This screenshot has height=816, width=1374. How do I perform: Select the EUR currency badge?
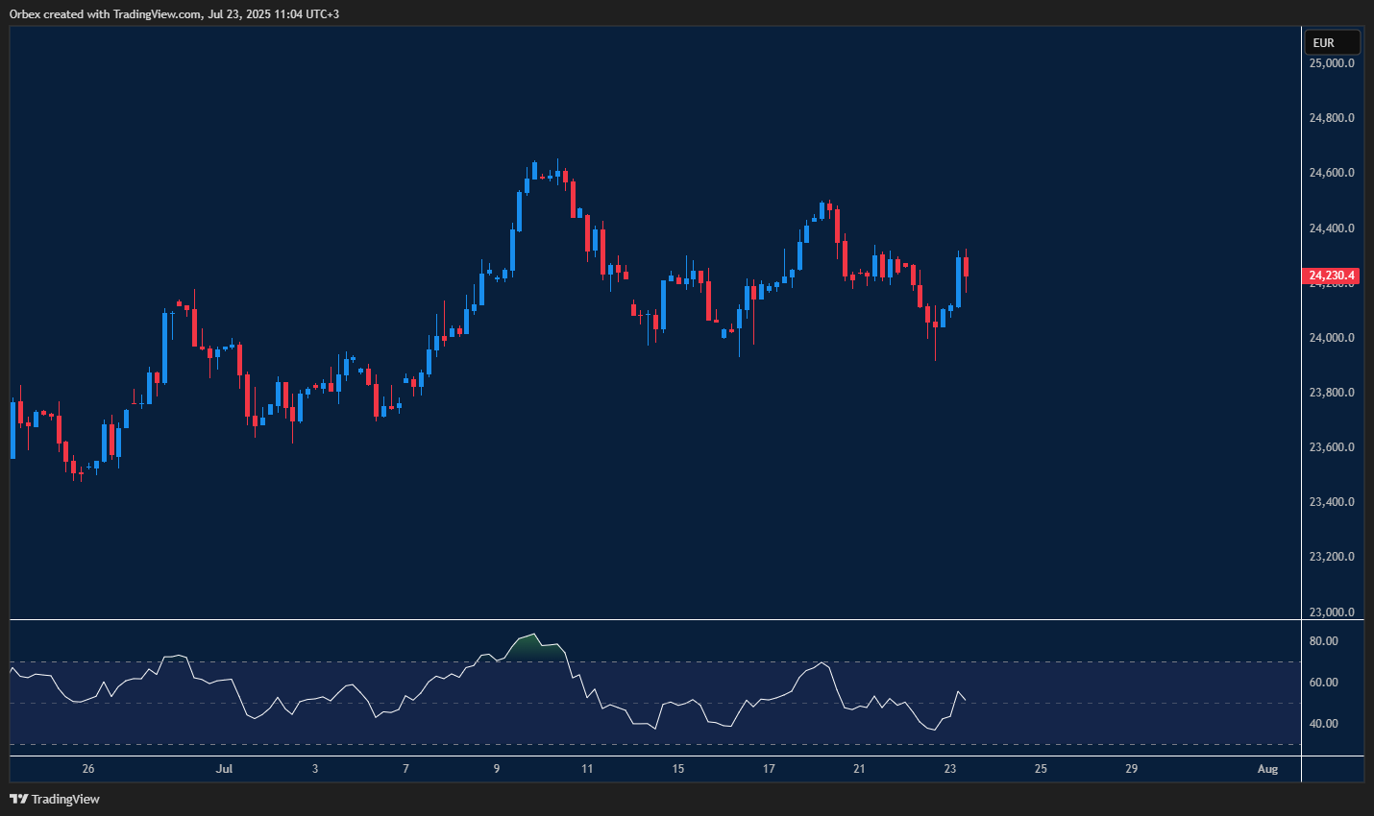(1332, 42)
